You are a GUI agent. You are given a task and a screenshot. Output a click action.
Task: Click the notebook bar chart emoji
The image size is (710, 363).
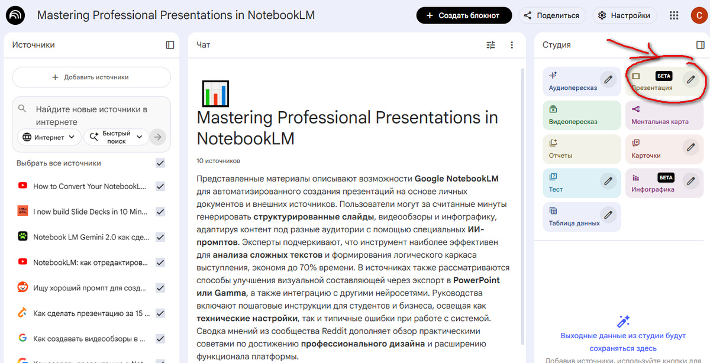tap(215, 94)
